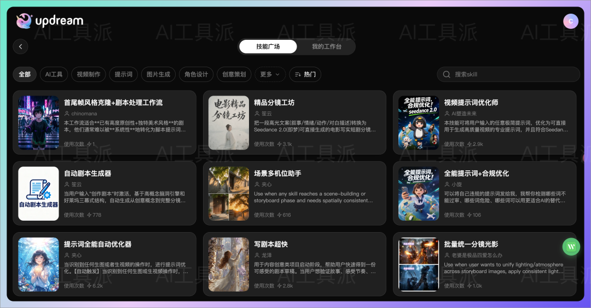Open the 提示词全能自动优化器 skill title
591x308 pixels.
pyautogui.click(x=97, y=244)
